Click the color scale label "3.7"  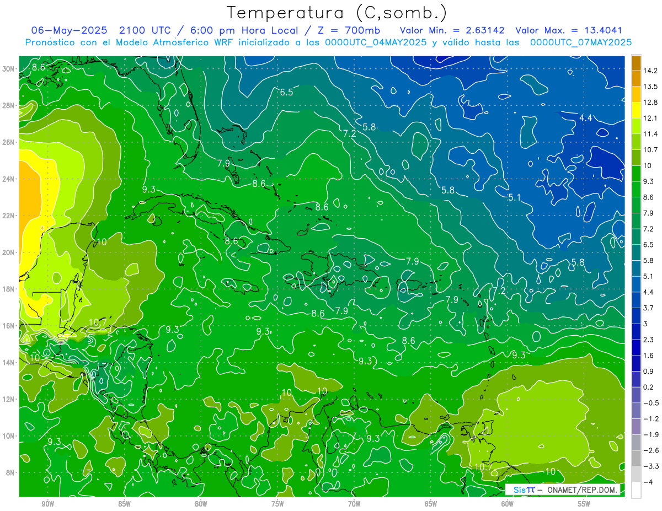(648, 308)
